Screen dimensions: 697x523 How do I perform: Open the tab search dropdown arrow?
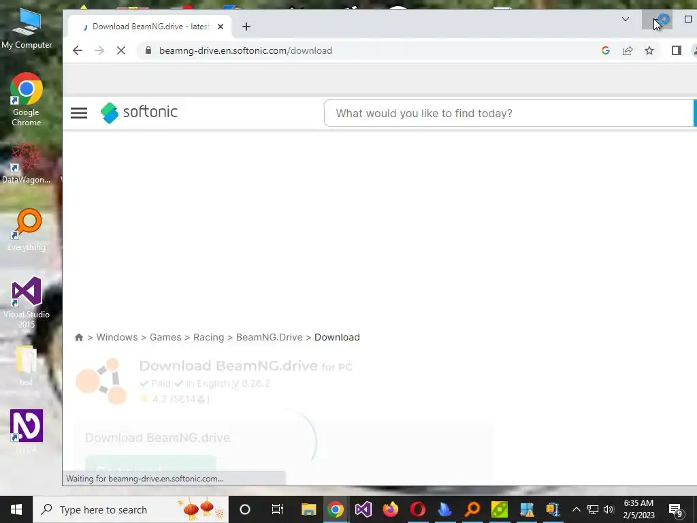tap(626, 19)
